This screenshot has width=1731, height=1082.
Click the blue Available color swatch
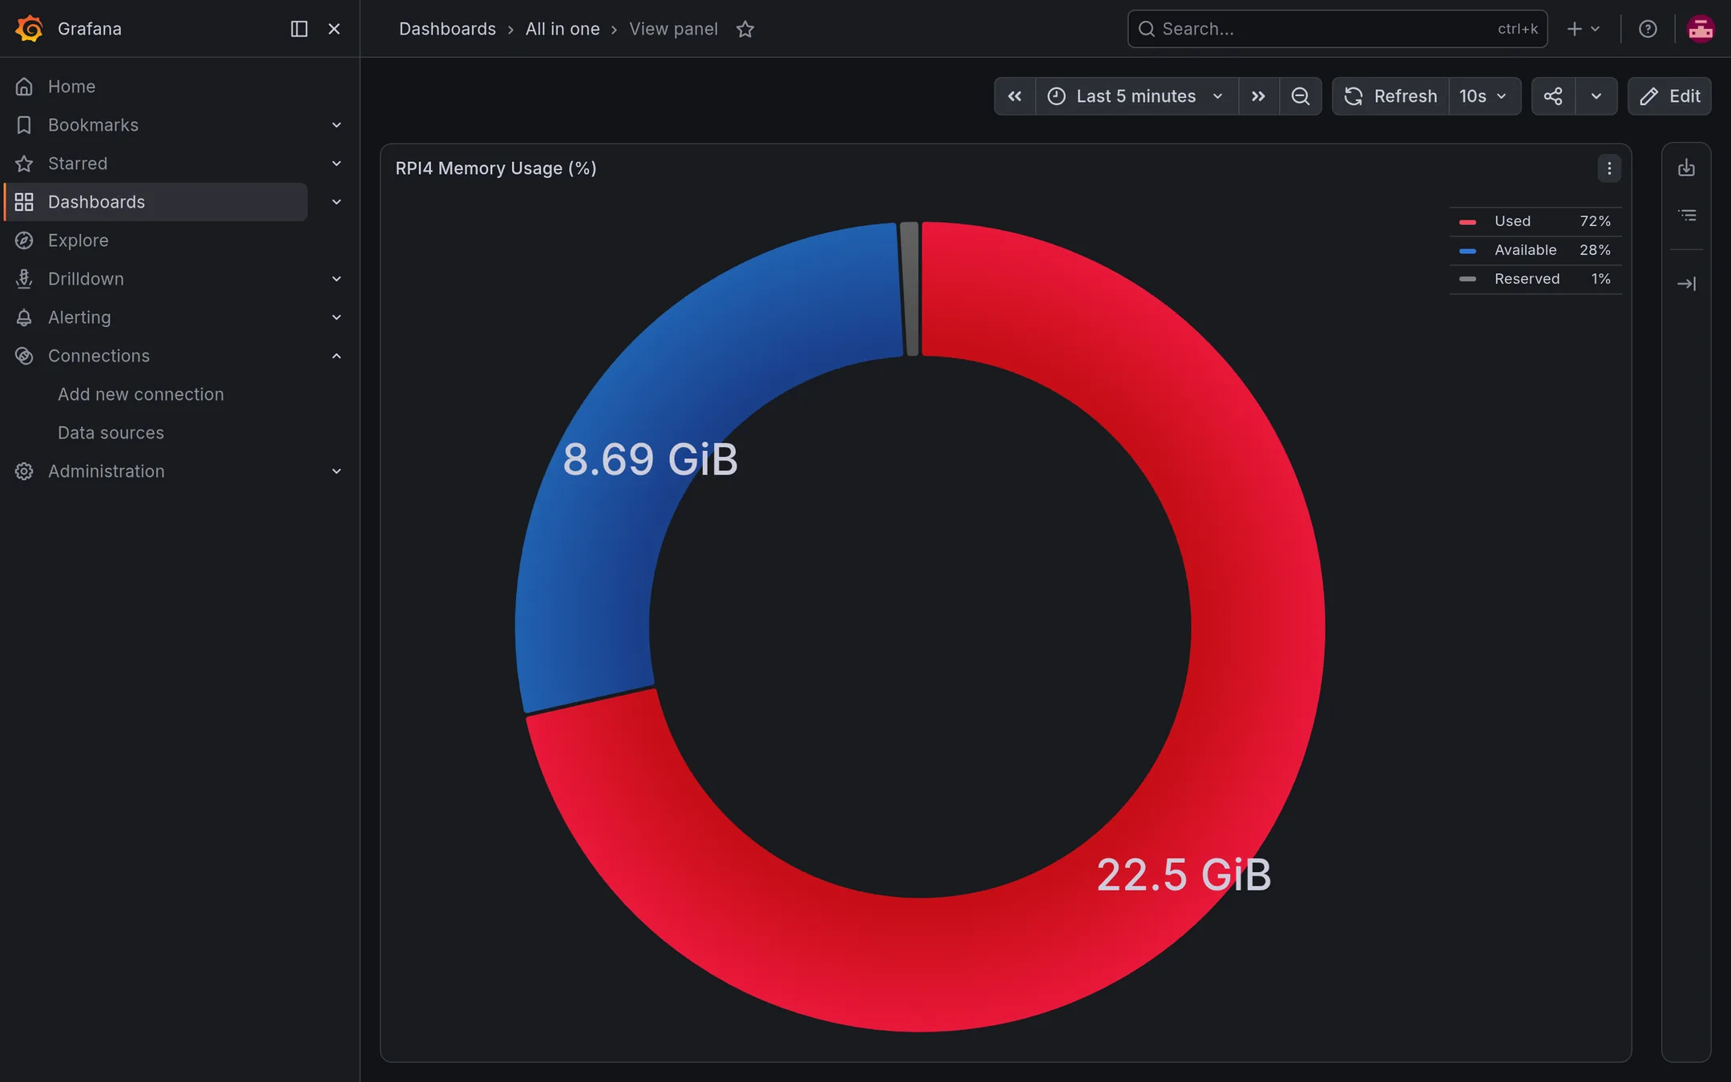[1467, 251]
